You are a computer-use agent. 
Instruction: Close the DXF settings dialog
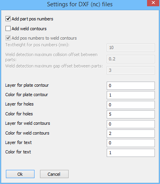point(153,3)
